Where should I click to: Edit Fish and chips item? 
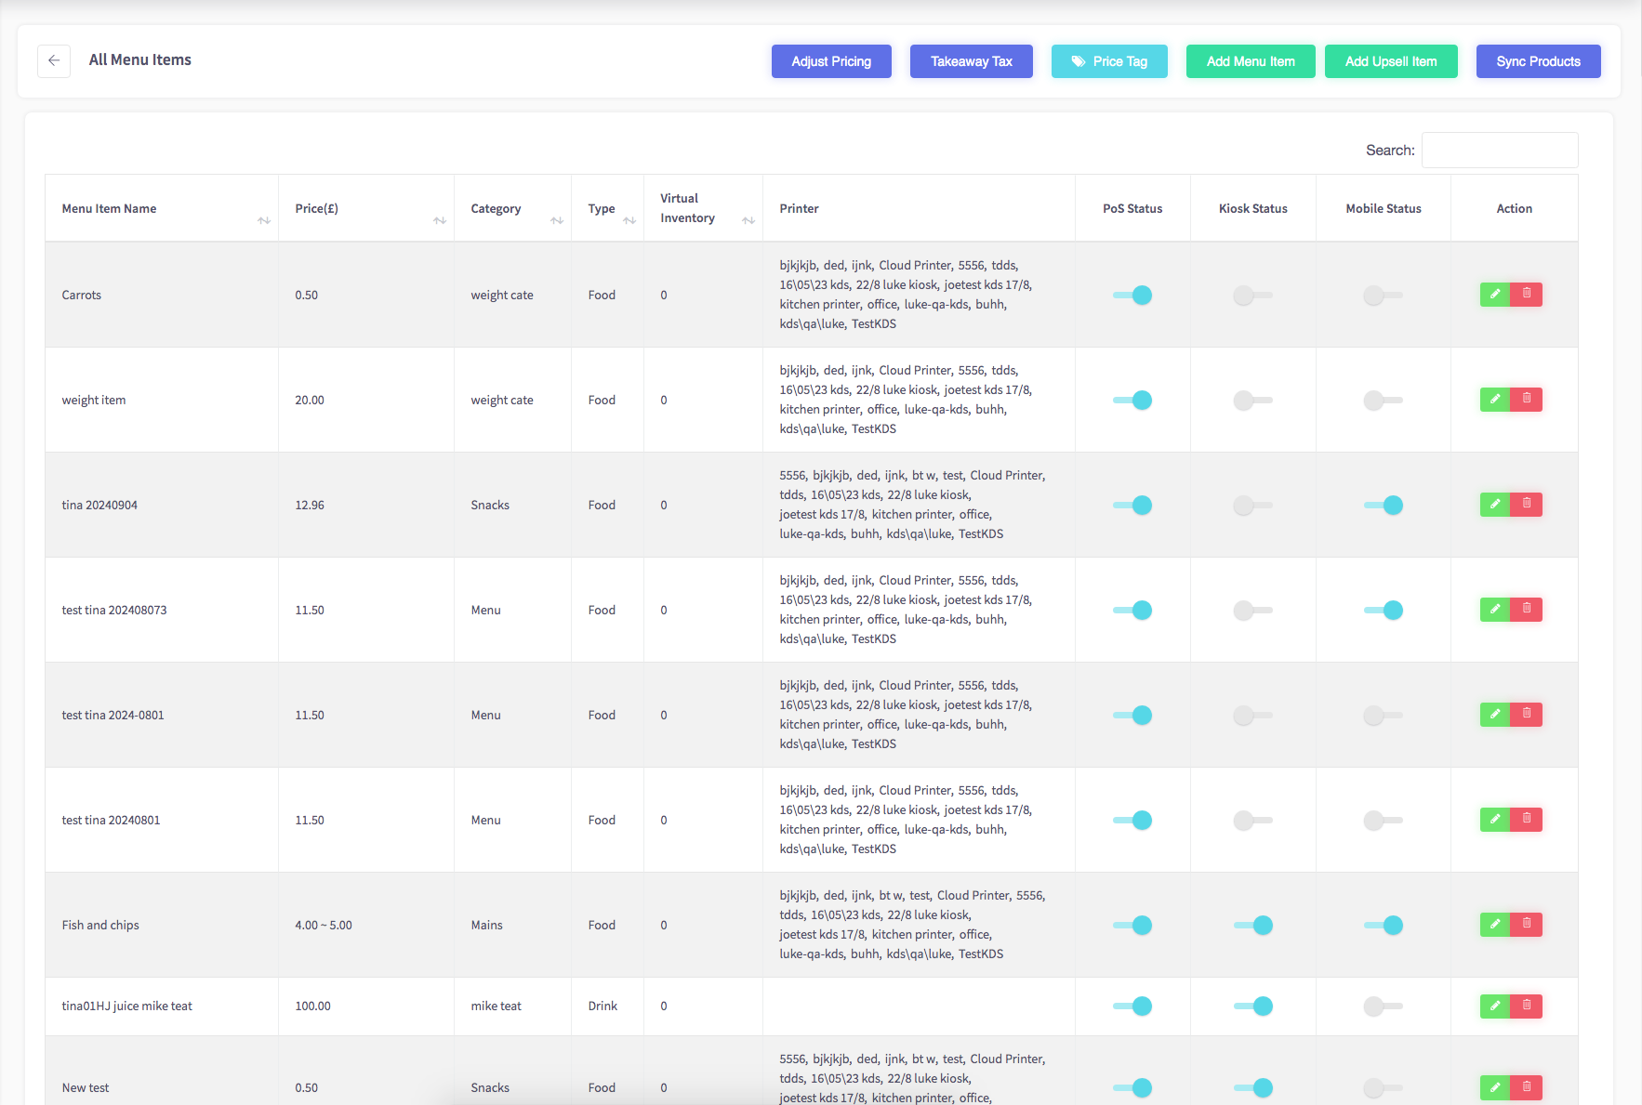pyautogui.click(x=1495, y=925)
